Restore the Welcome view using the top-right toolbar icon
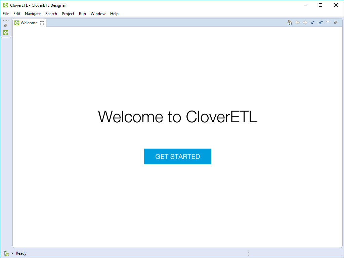The height and width of the screenshot is (258, 344). pyautogui.click(x=336, y=22)
